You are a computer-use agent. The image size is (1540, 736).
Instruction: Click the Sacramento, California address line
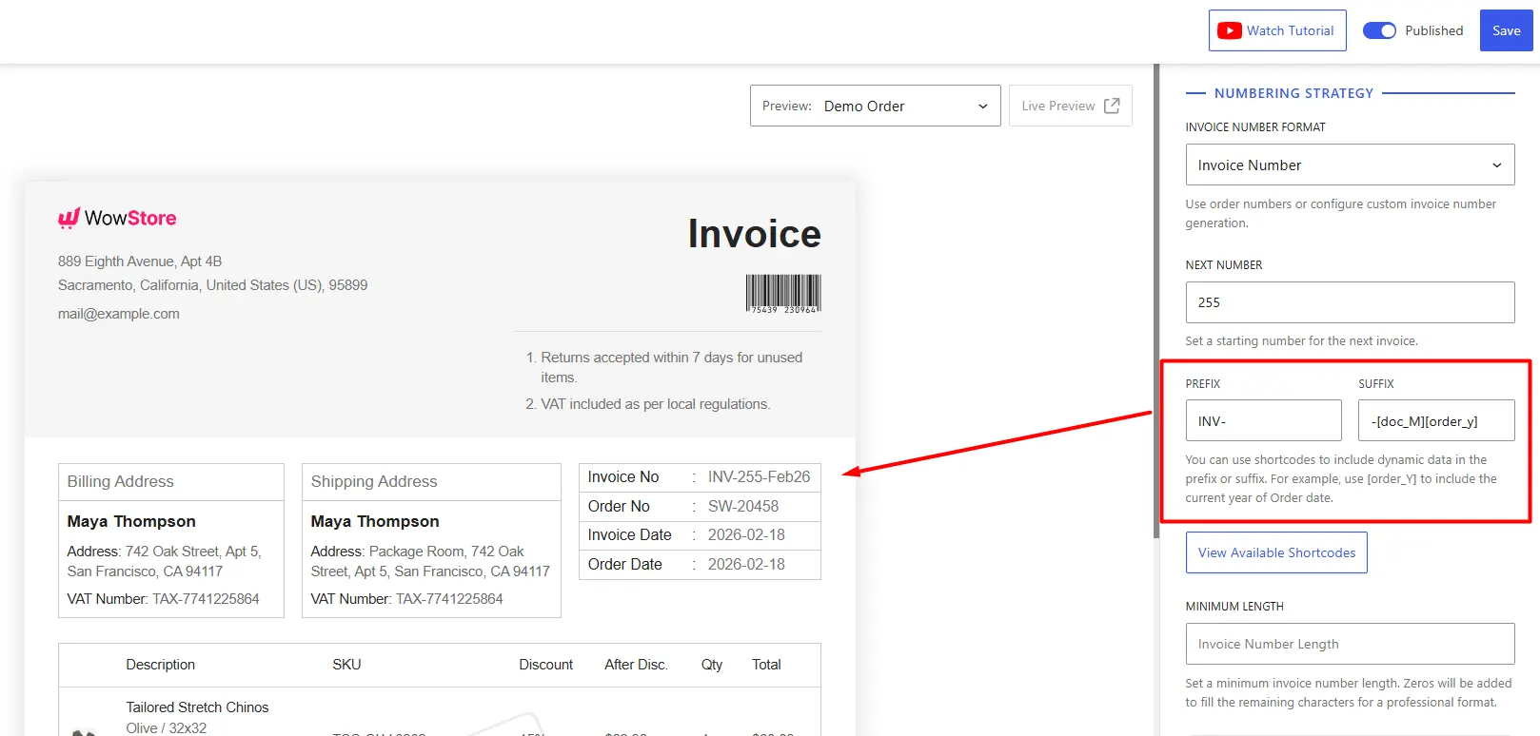click(x=212, y=285)
